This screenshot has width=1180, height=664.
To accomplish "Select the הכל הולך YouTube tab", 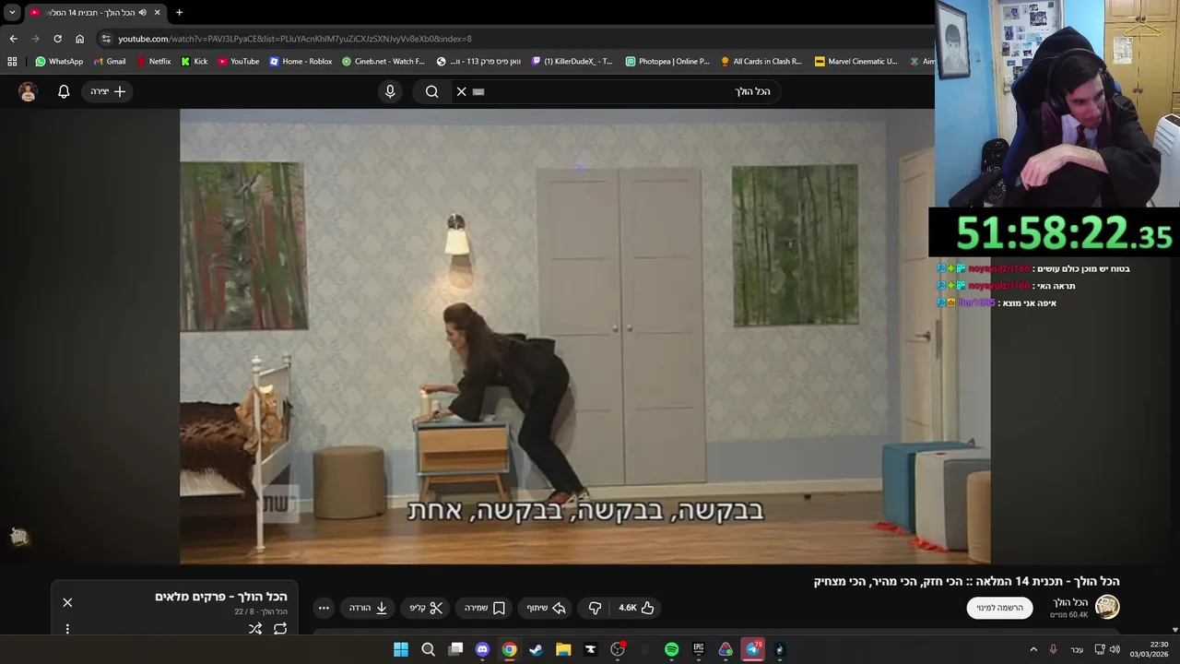I will point(95,12).
